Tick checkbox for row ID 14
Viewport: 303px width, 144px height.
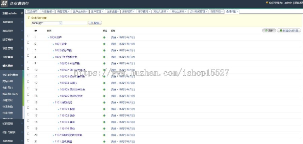[x=28, y=95]
